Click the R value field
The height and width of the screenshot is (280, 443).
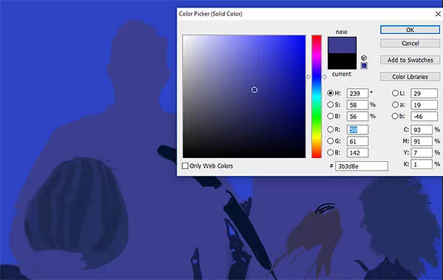(357, 130)
